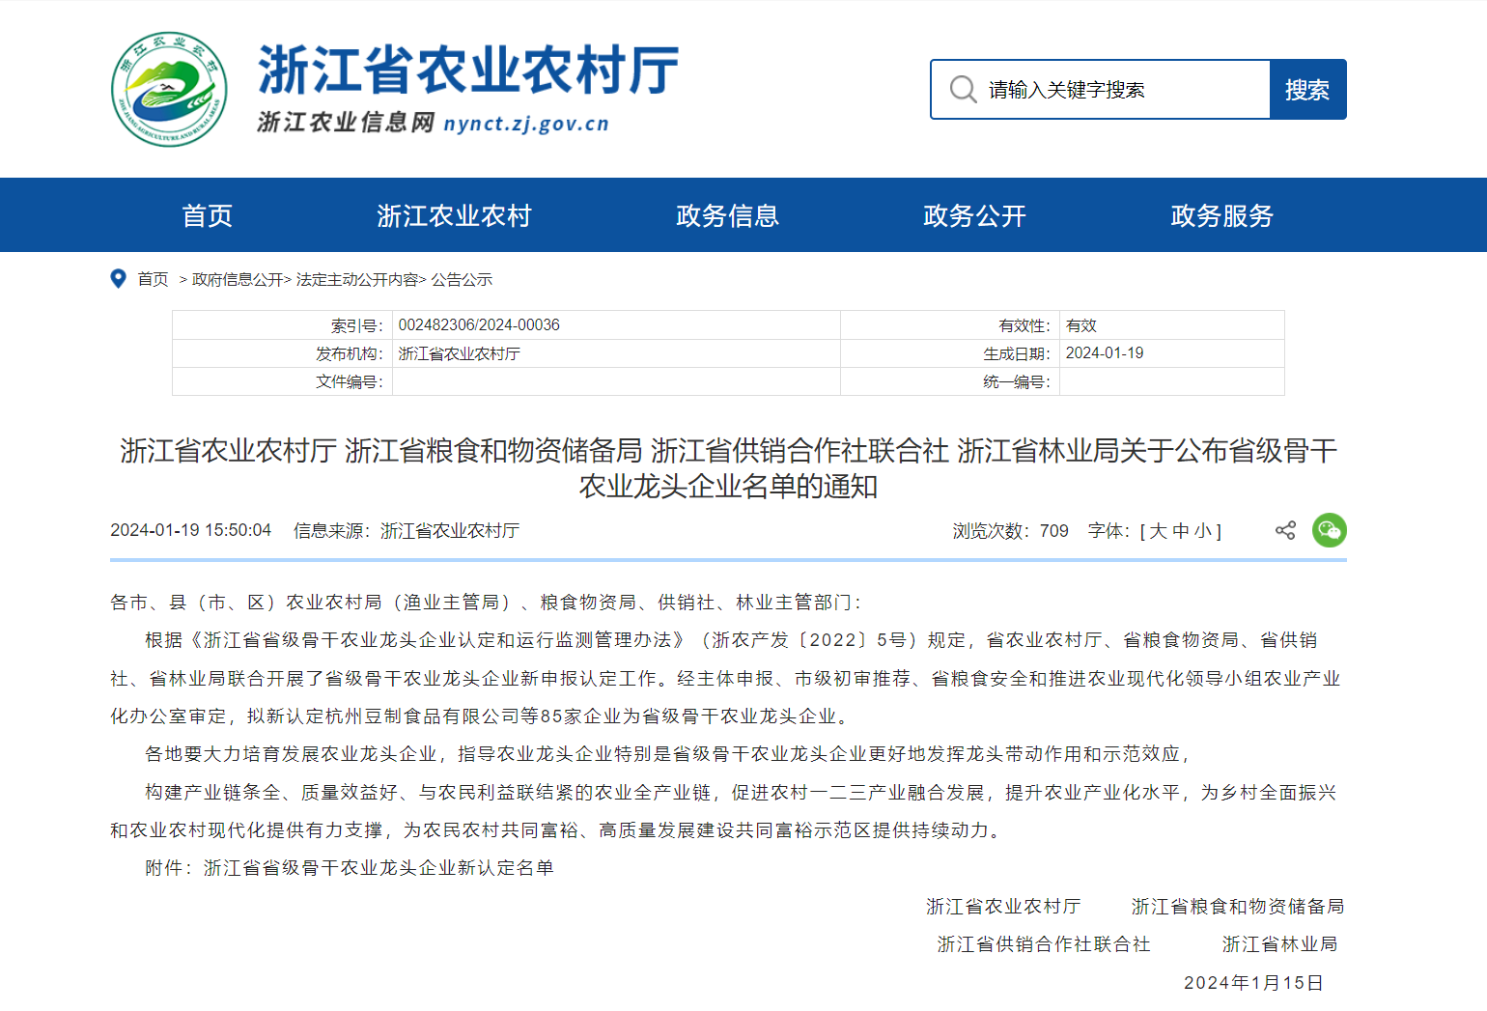Click the 信息来源 source text
Screen dimensions: 1487x1011
(x=407, y=530)
